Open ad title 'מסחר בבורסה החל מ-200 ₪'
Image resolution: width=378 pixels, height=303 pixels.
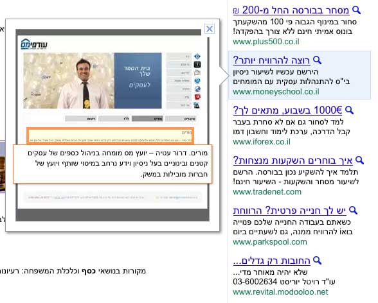[291, 10]
